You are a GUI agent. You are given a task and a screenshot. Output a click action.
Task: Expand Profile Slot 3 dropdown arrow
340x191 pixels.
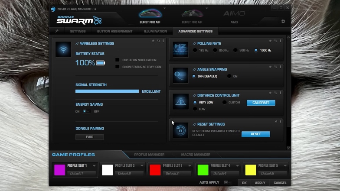[x=190, y=165]
